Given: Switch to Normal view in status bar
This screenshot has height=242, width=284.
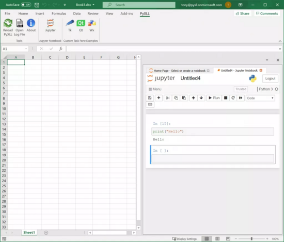Looking at the screenshot, I should pyautogui.click(x=207, y=239).
